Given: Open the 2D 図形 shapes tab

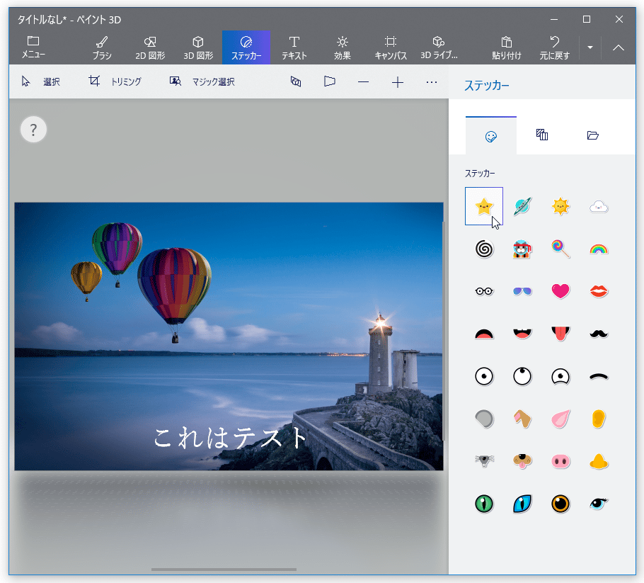Looking at the screenshot, I should point(150,47).
